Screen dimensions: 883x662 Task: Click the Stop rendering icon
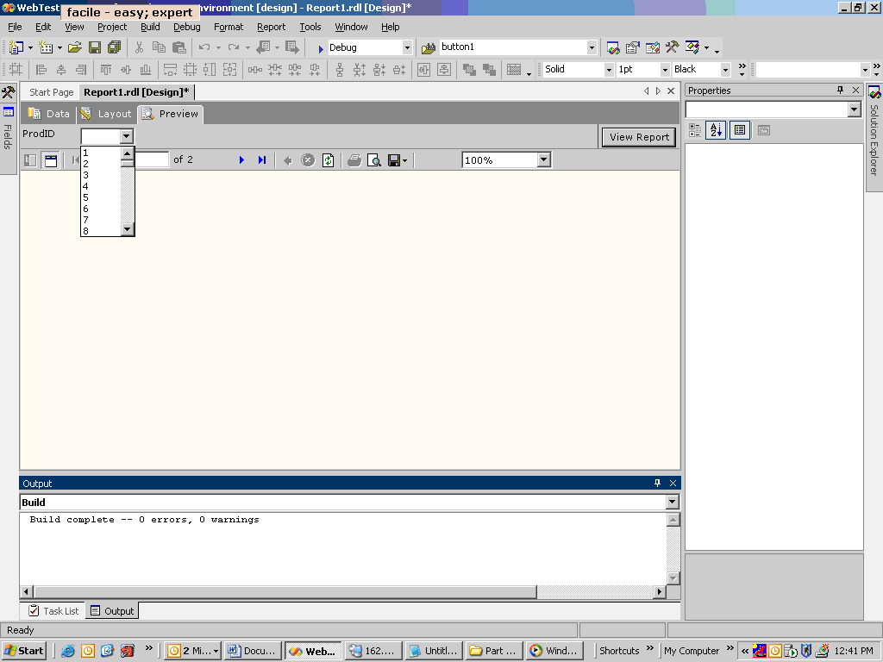click(x=308, y=160)
